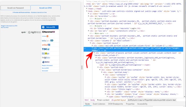Choose the Sielte ID provider logo

46,62
